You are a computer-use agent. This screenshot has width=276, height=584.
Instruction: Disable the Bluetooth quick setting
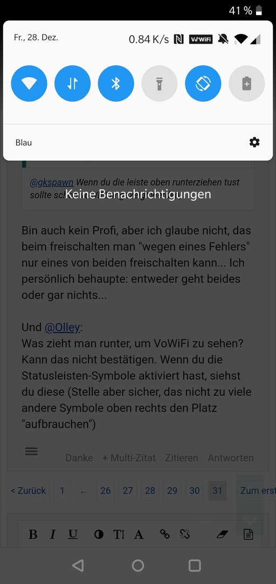[x=116, y=83]
